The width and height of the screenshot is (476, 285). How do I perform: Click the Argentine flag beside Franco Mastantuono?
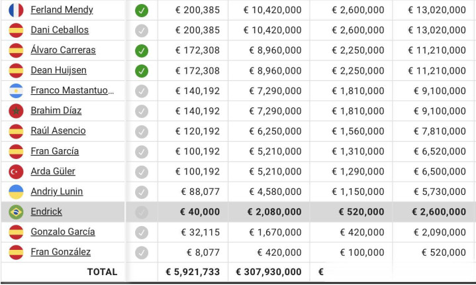(x=16, y=91)
